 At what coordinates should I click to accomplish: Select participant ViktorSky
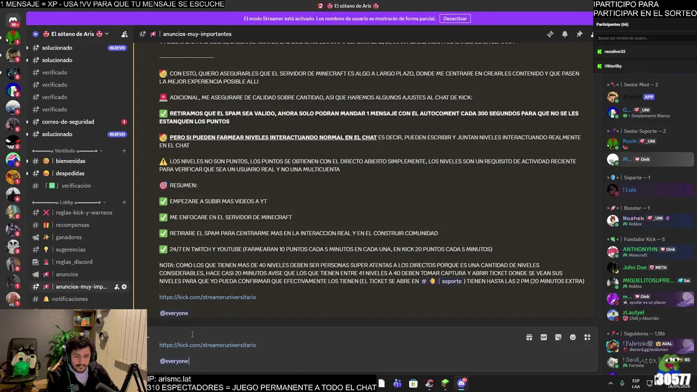[645, 66]
